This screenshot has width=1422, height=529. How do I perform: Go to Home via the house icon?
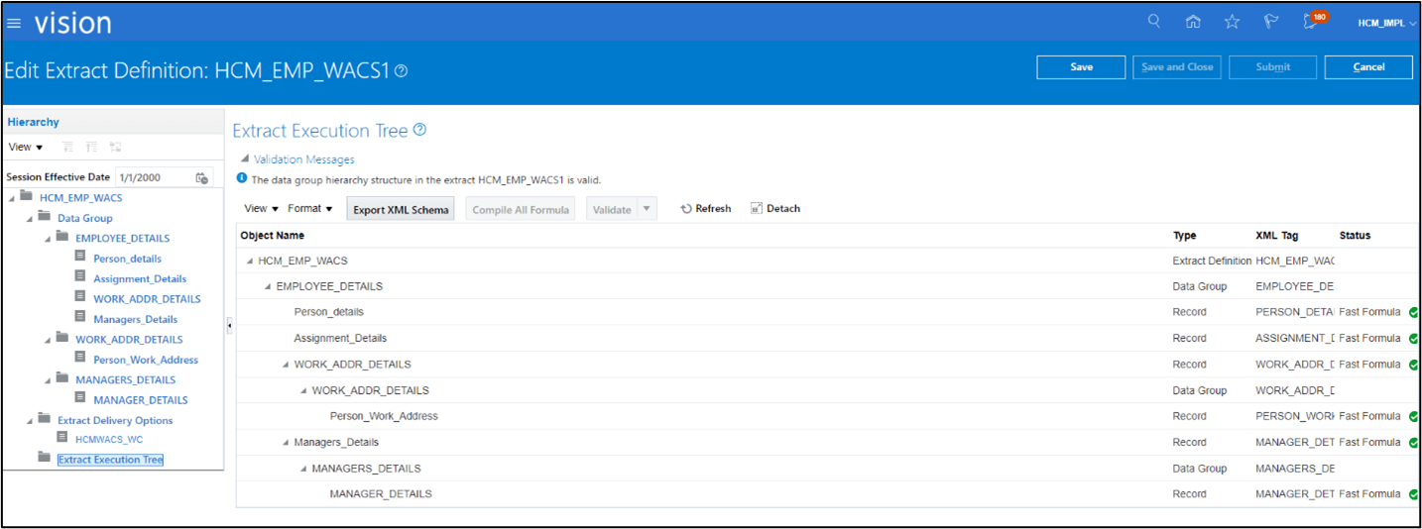click(1193, 22)
